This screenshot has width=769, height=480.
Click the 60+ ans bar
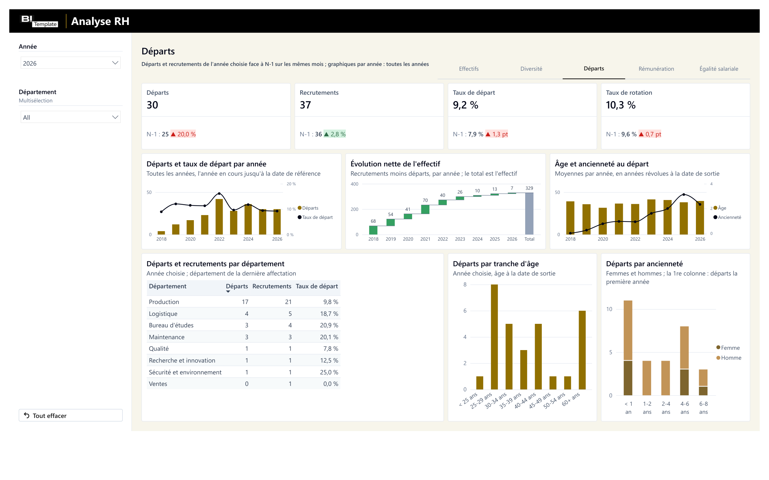pos(582,350)
